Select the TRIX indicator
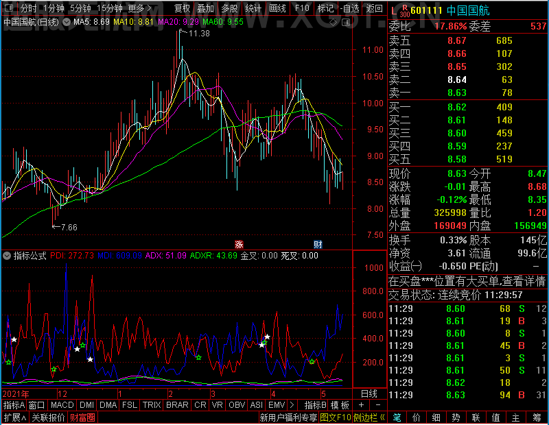 tap(152, 405)
